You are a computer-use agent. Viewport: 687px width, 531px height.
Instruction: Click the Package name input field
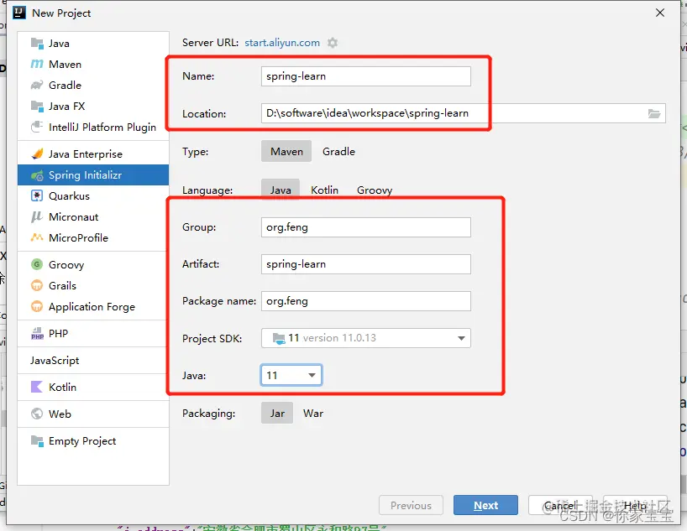click(366, 301)
